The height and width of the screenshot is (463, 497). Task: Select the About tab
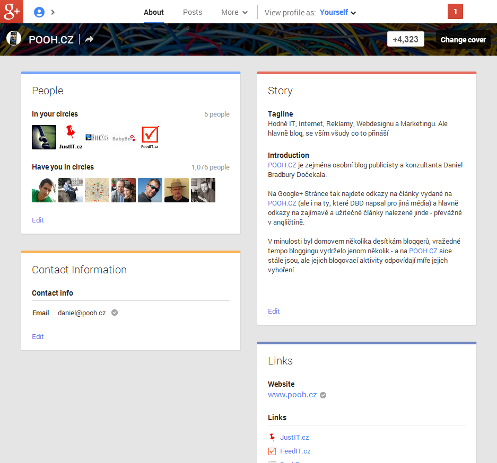coord(153,12)
